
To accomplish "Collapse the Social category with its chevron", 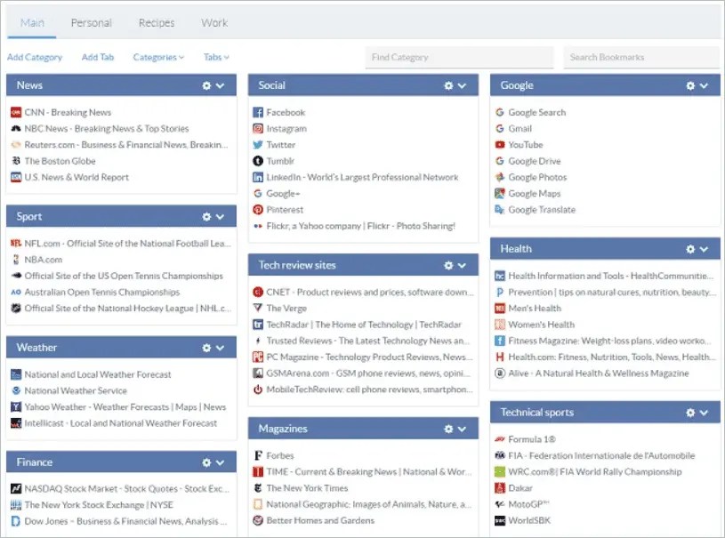I will pos(462,85).
